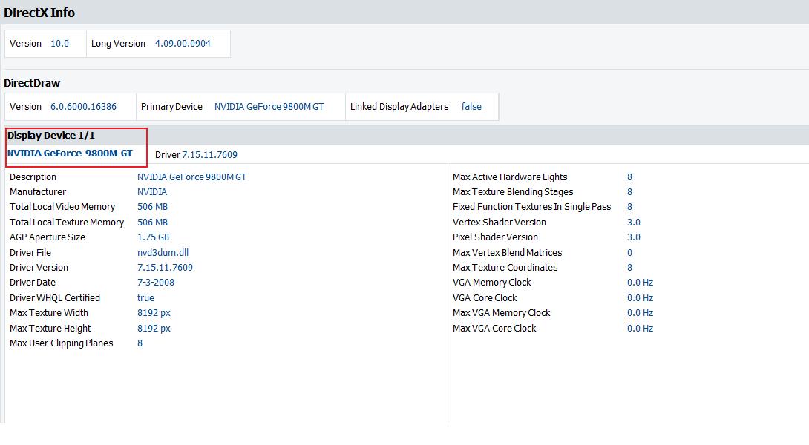
Task: Click VGA Core Clock value 0.0 Hz
Action: [x=640, y=298]
